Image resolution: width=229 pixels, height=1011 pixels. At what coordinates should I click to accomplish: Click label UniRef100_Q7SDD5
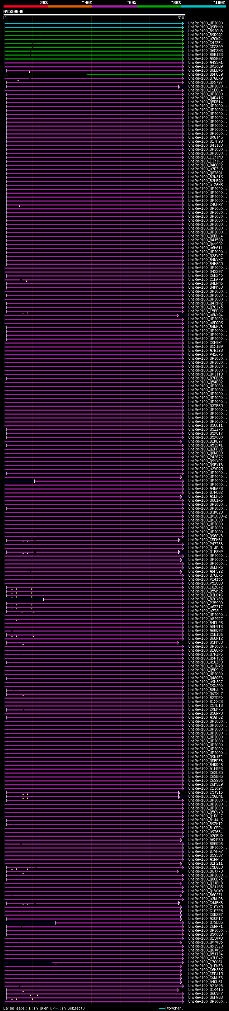coord(205,922)
